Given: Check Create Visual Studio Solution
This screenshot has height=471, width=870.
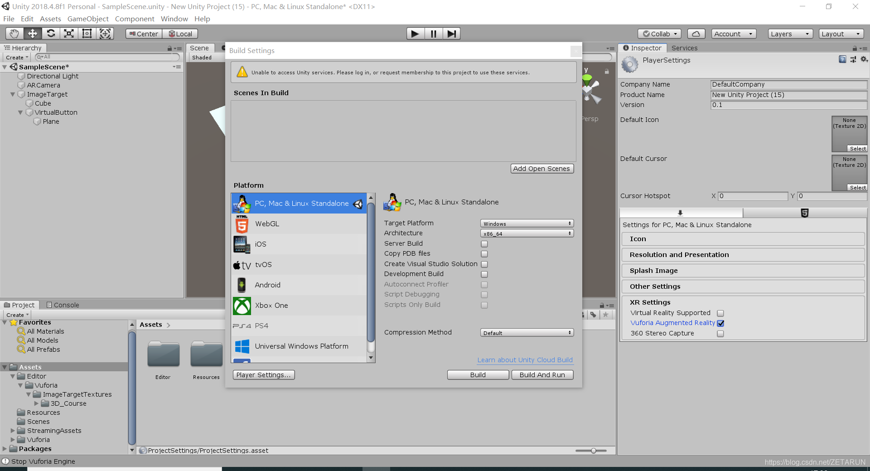Looking at the screenshot, I should tap(484, 264).
